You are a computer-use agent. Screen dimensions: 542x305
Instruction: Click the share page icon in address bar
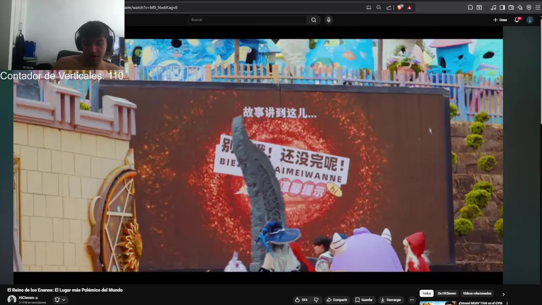(389, 8)
